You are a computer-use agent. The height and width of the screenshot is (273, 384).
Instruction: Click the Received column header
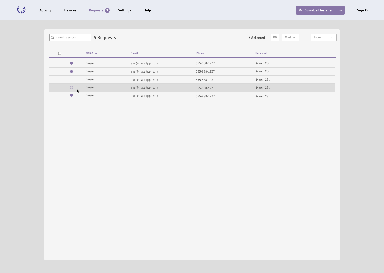(261, 53)
